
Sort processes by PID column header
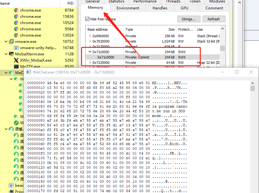pyautogui.click(x=67, y=3)
